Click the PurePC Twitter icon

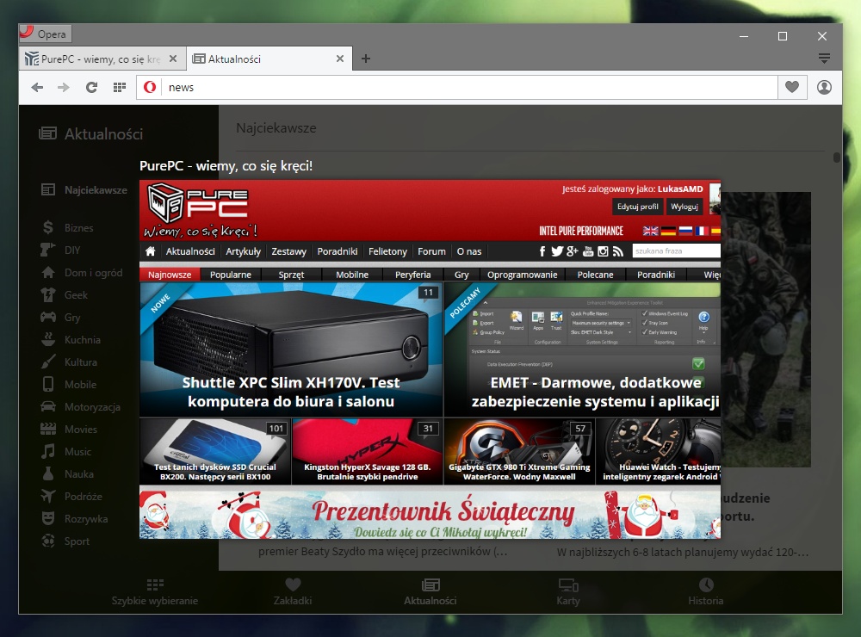(557, 251)
